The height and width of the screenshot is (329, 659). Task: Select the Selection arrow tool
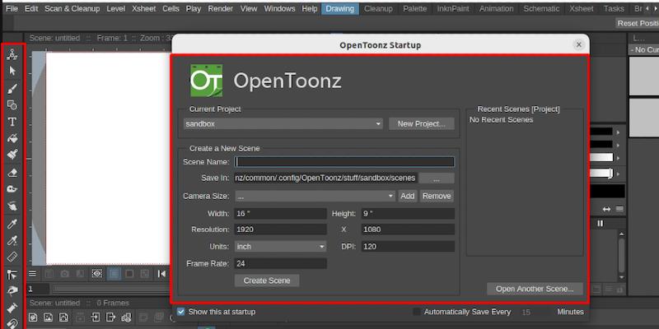click(12, 71)
